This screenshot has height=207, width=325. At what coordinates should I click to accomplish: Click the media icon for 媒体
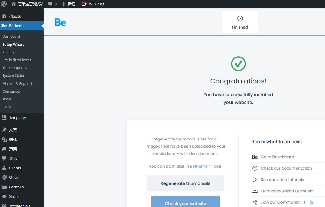[x=4, y=140]
